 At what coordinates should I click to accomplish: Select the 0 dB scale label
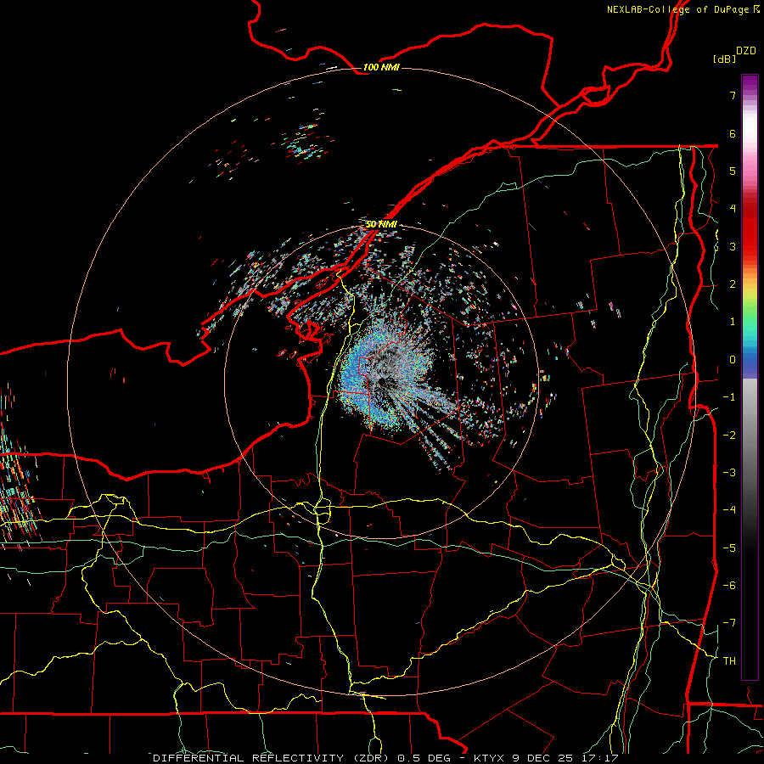(733, 360)
